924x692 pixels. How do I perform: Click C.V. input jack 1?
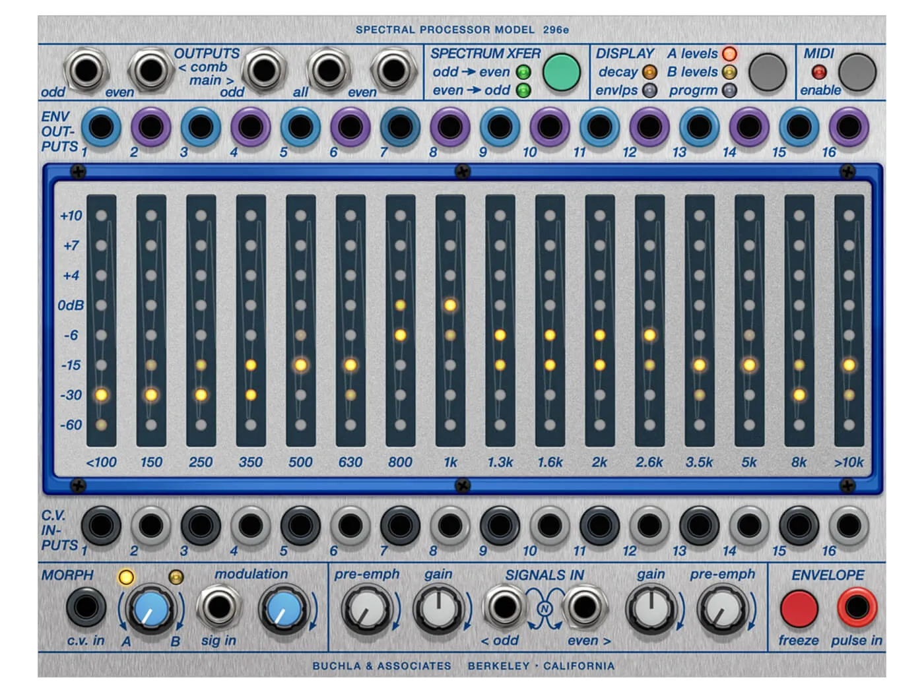click(x=101, y=526)
